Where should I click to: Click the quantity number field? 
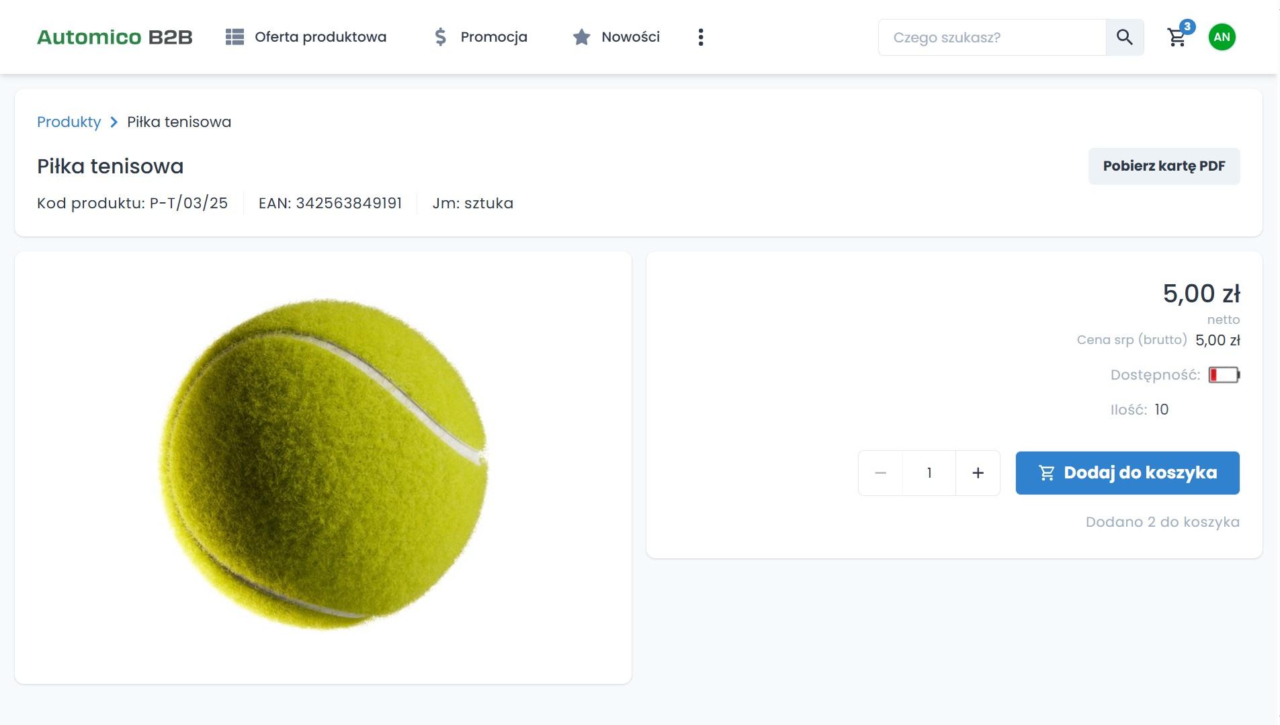929,473
